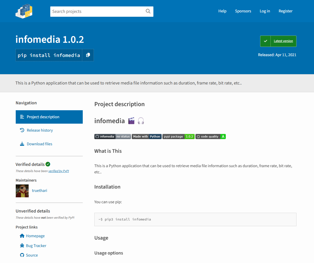Open Release history via the clock icon
The height and width of the screenshot is (263, 314).
22,130
